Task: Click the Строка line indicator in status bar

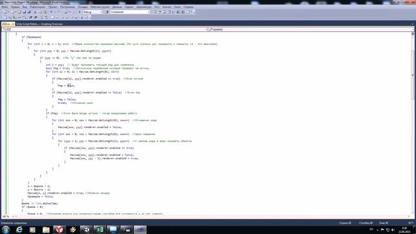Action: pos(345,223)
